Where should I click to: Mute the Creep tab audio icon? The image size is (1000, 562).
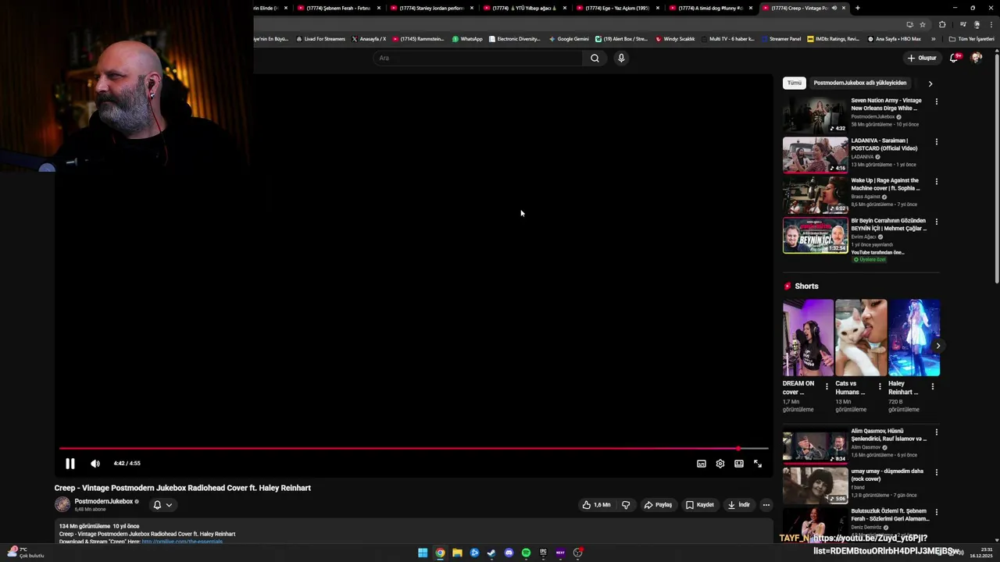click(834, 8)
